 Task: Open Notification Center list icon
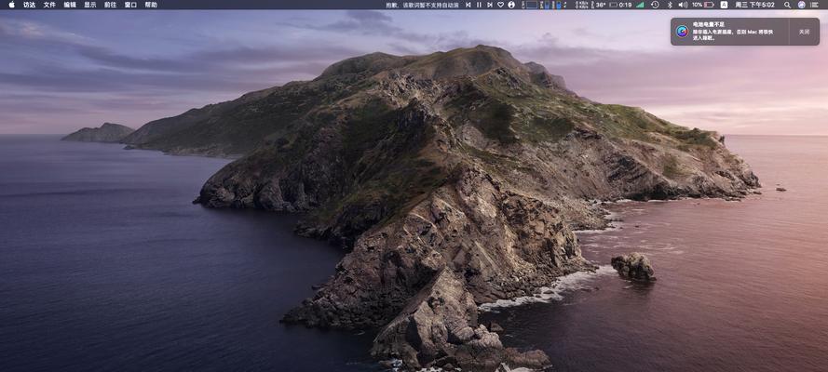pyautogui.click(x=815, y=5)
